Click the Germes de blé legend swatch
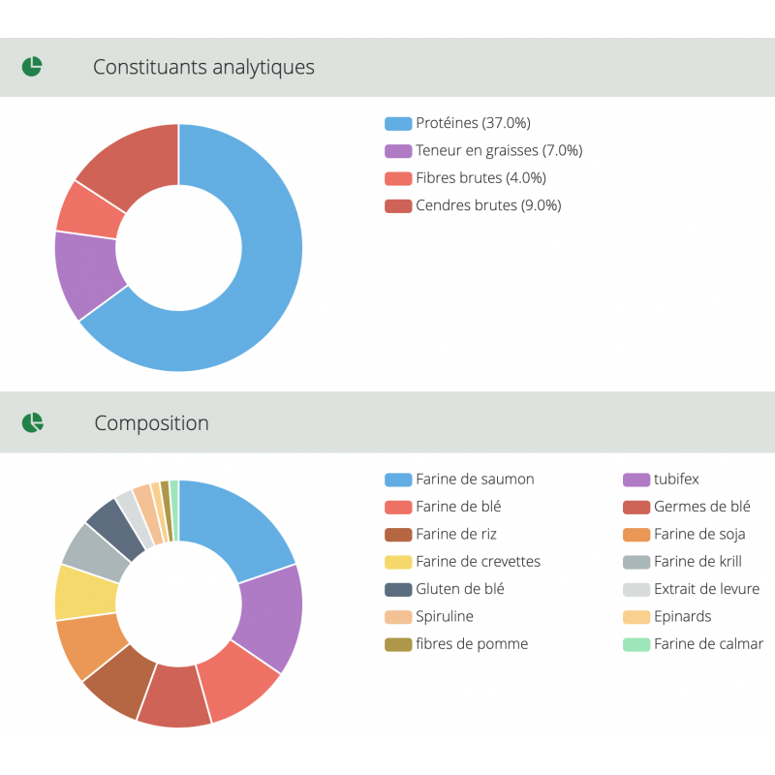Image resolution: width=775 pixels, height=775 pixels. click(636, 507)
